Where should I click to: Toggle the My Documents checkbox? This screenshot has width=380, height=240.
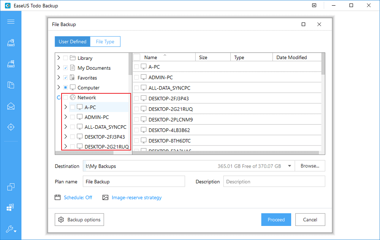pos(66,68)
